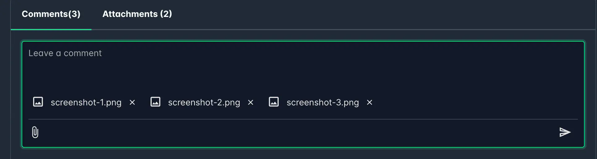Remove the screenshot-2.png attachment
597x159 pixels.
pyautogui.click(x=251, y=102)
